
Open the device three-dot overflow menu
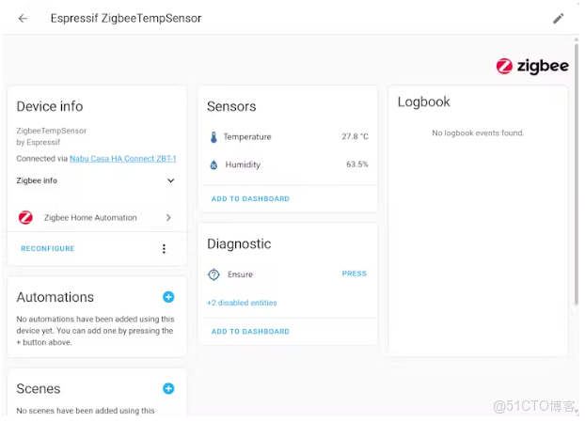pos(164,249)
